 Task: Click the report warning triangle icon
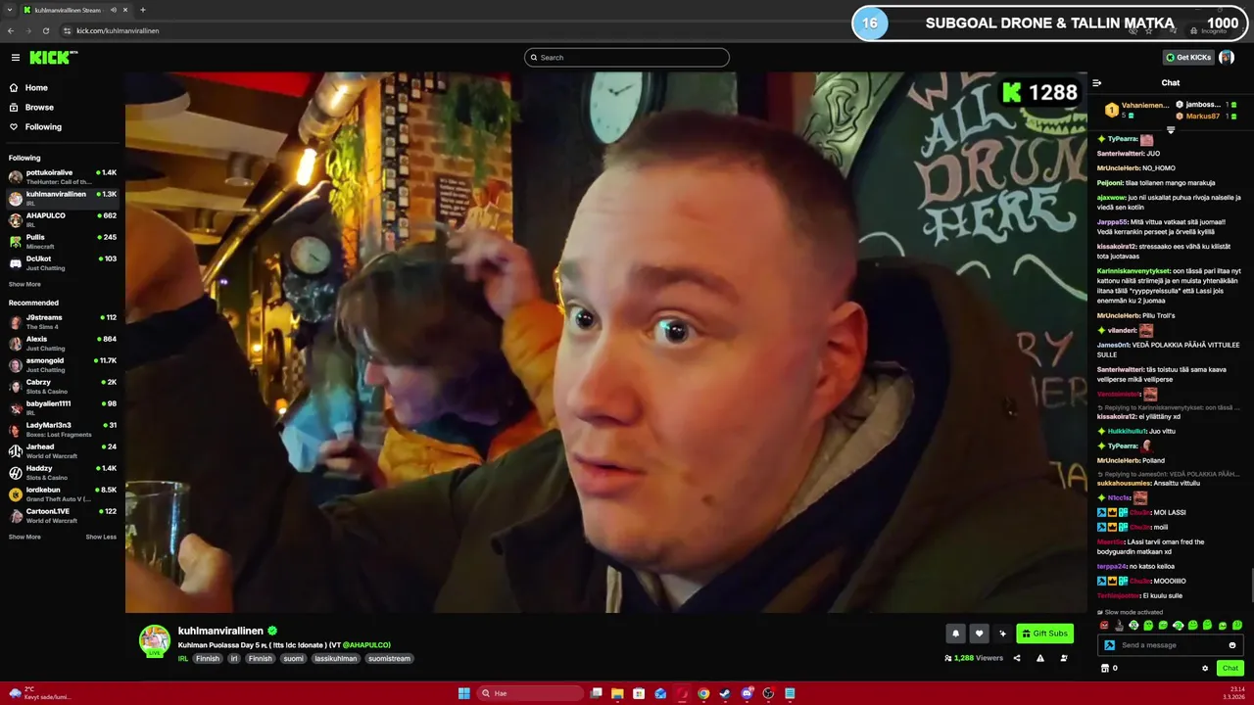tap(1040, 658)
